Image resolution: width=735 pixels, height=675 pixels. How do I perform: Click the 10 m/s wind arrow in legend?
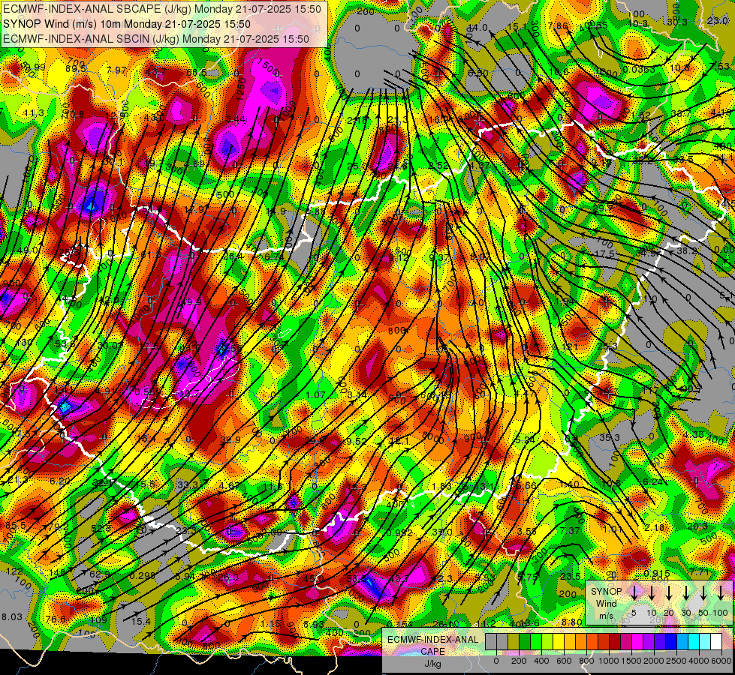pyautogui.click(x=652, y=592)
